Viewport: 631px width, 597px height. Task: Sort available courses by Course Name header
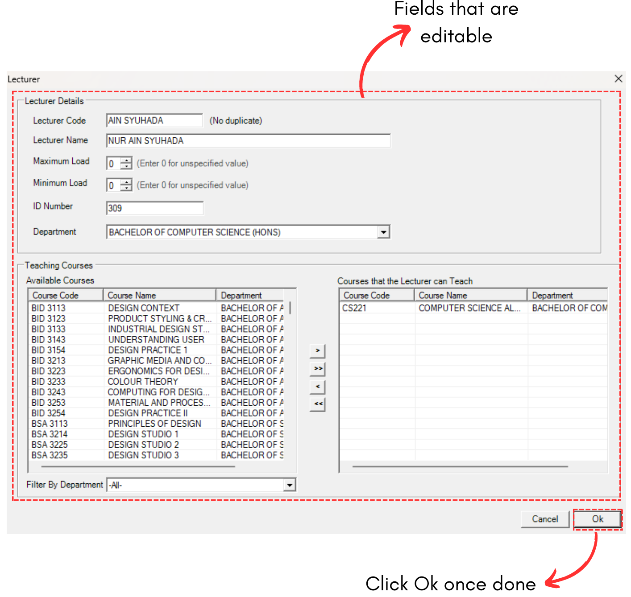[159, 296]
